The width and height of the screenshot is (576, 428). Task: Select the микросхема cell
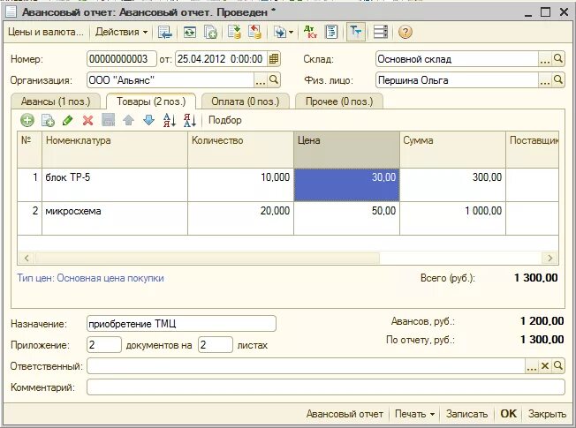tap(115, 218)
